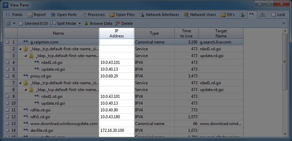
Task: Switch to the Dll's tab
Action: tap(228, 15)
